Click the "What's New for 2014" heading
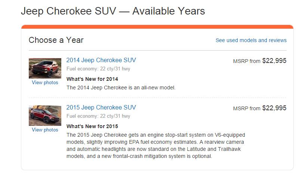296x184 pixels. coord(92,79)
